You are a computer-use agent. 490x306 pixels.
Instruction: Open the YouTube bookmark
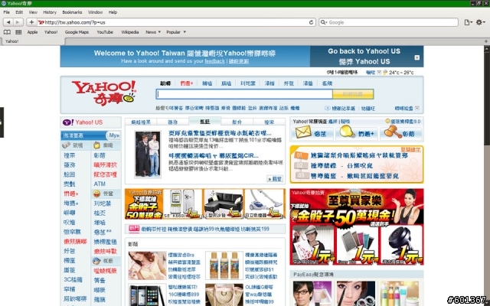pos(105,32)
